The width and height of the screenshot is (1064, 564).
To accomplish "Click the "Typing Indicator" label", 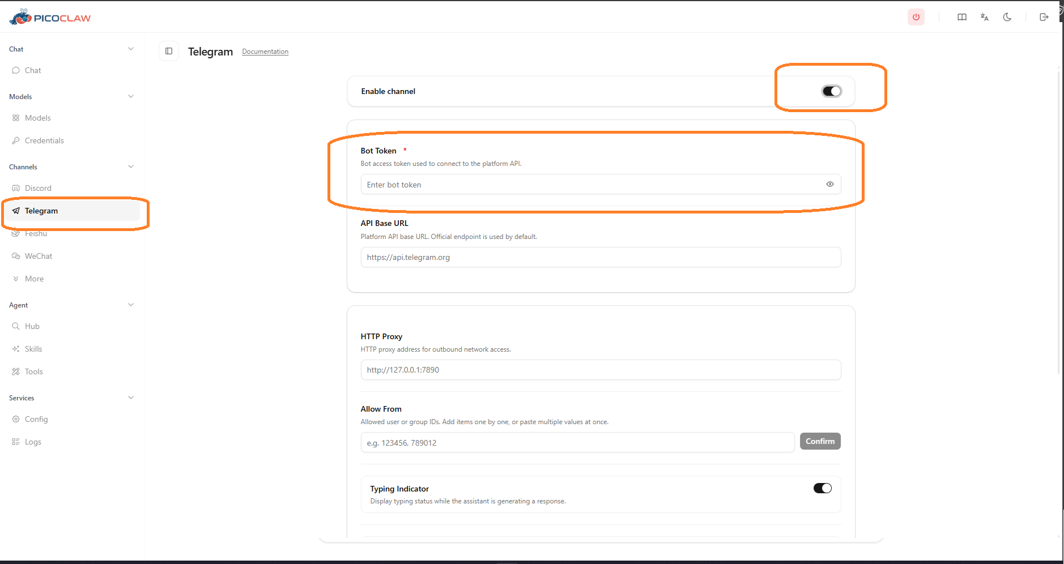I will [x=399, y=489].
